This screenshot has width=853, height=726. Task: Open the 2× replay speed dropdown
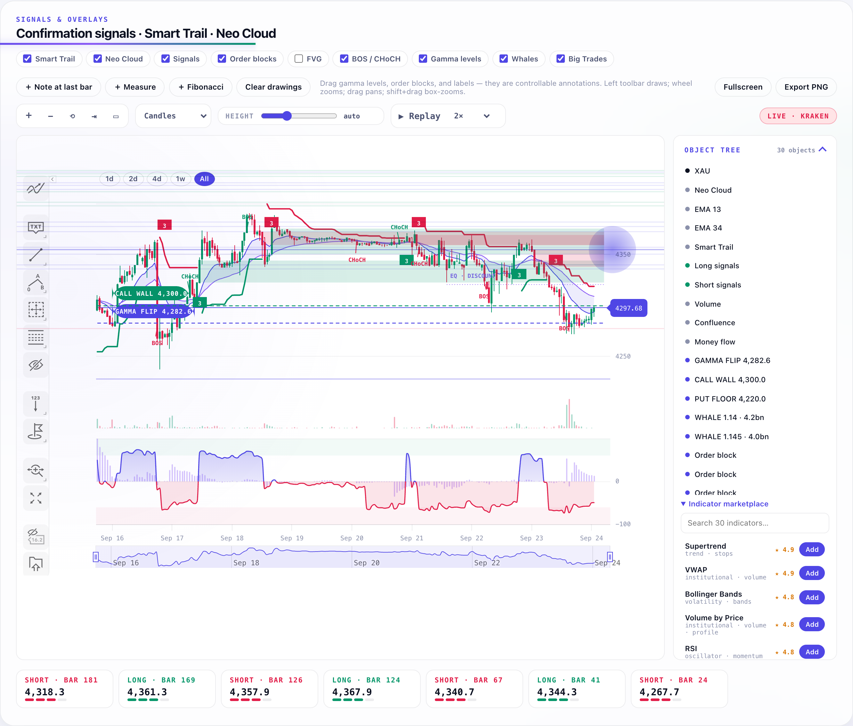pyautogui.click(x=472, y=116)
